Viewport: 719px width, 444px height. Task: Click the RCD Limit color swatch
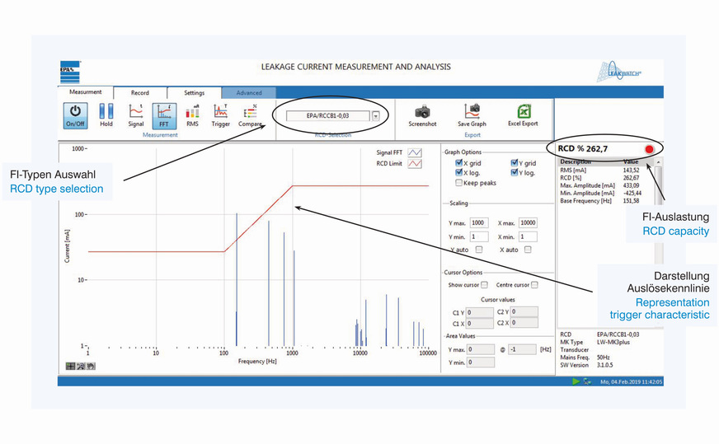(x=416, y=163)
